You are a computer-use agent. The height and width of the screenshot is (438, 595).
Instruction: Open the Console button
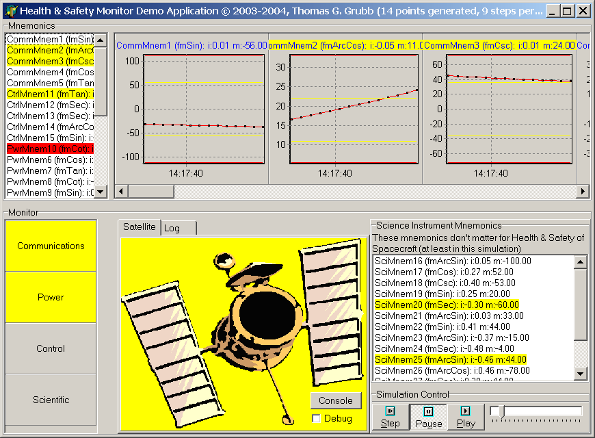coord(336,400)
